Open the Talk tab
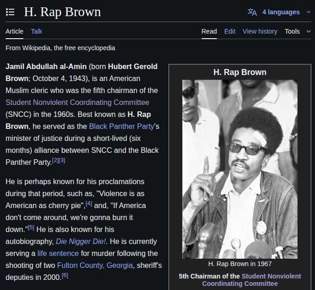 click(x=36, y=31)
